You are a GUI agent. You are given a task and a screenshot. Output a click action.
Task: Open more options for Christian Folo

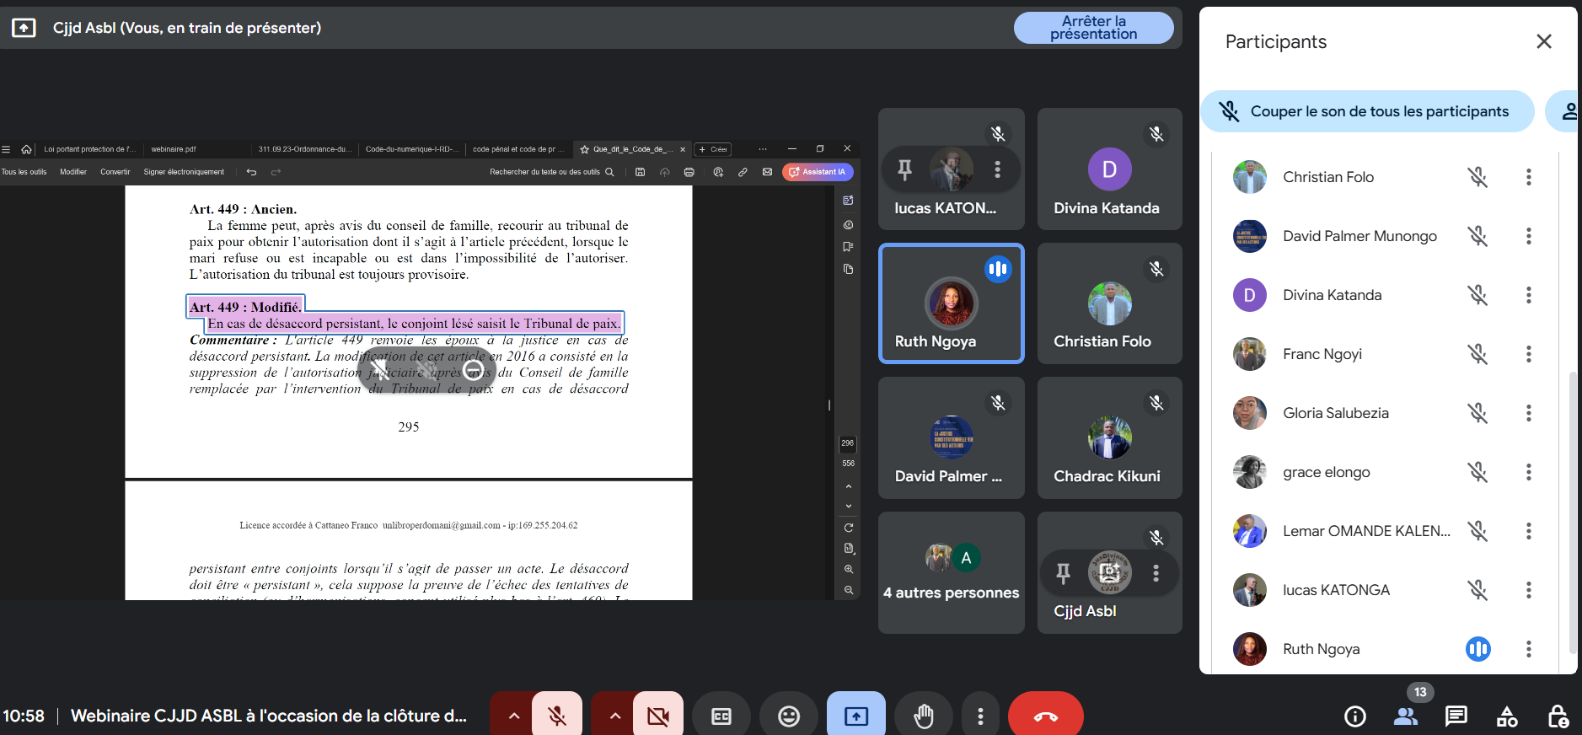point(1528,177)
